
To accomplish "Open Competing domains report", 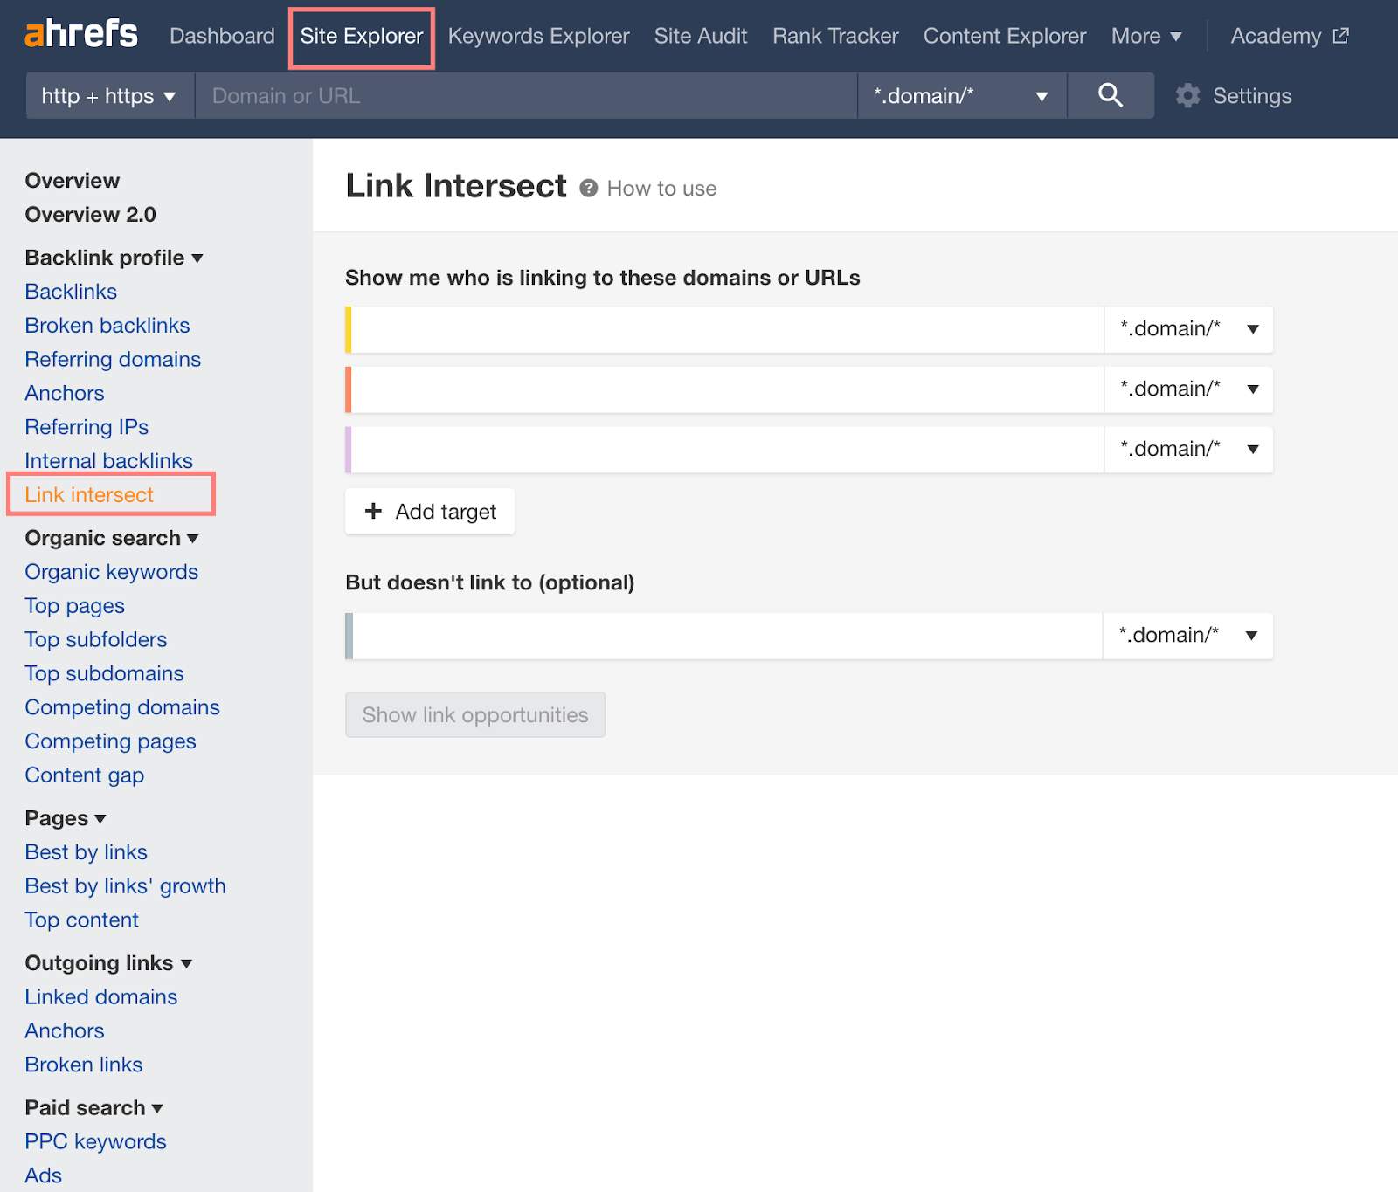I will pos(122,708).
